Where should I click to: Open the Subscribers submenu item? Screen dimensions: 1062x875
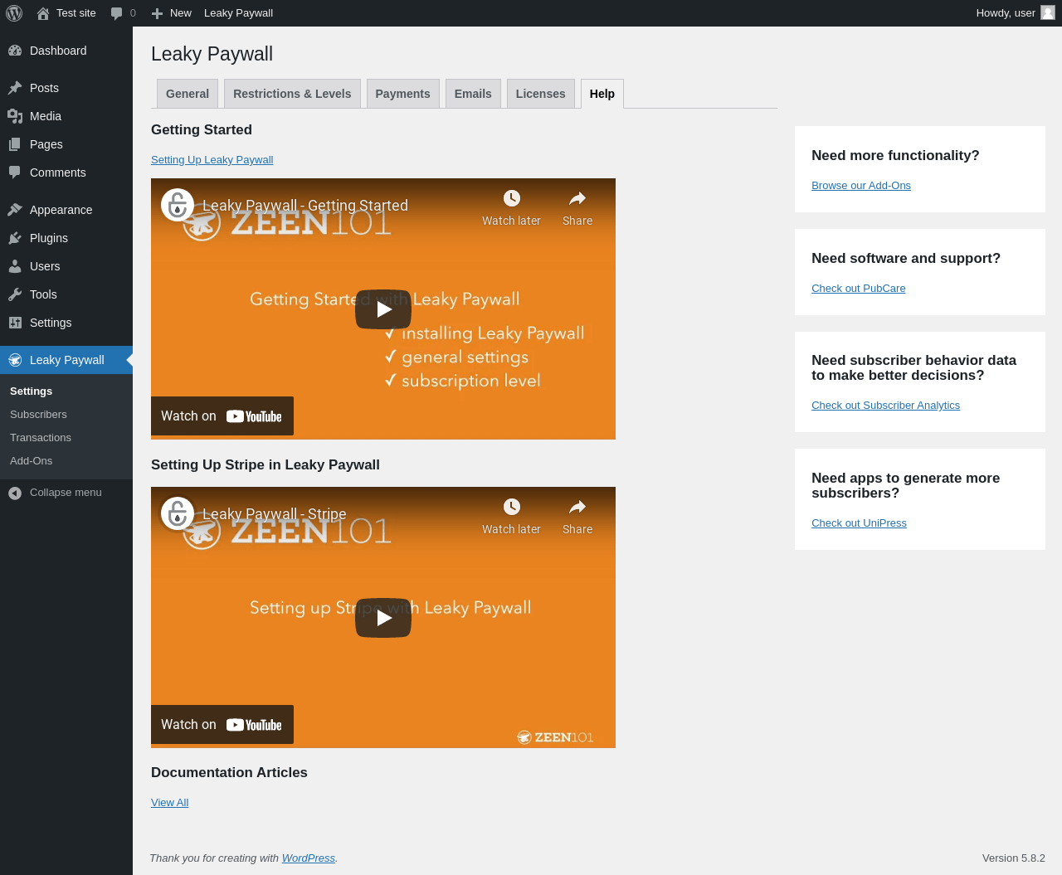coord(38,415)
